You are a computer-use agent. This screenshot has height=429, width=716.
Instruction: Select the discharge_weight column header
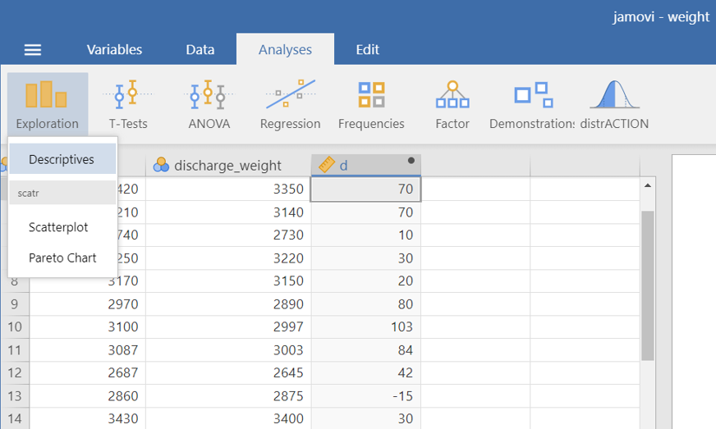tap(227, 165)
